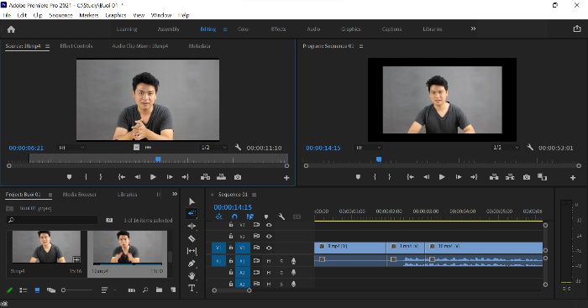Screen dimensions: 588x308
Task: Click project panel search field
Action: 52,220
